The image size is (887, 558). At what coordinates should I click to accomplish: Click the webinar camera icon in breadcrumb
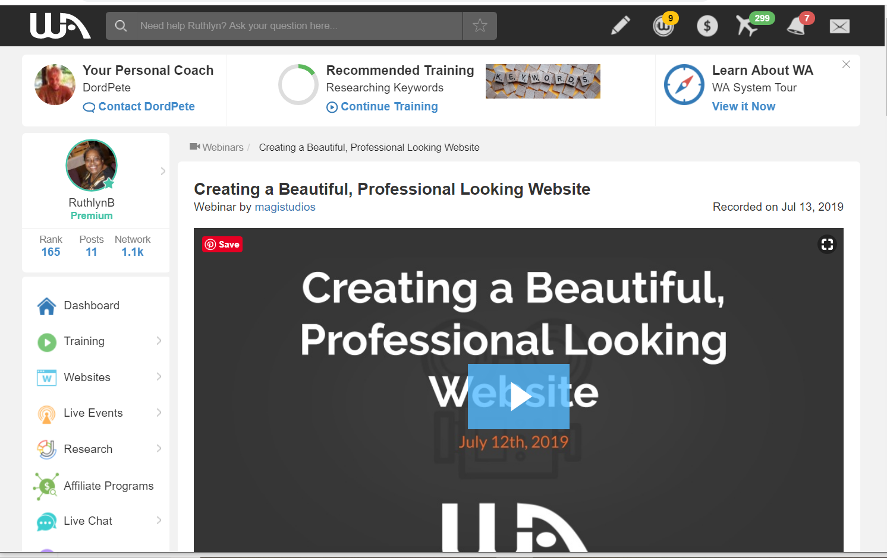194,147
